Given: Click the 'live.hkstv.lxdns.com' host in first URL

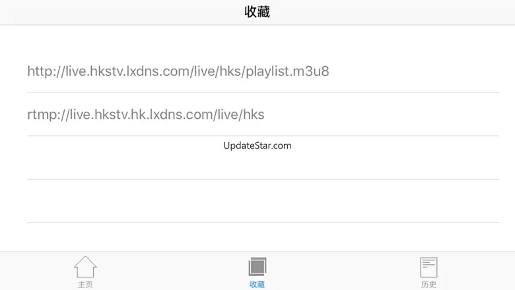Looking at the screenshot, I should coord(127,71).
